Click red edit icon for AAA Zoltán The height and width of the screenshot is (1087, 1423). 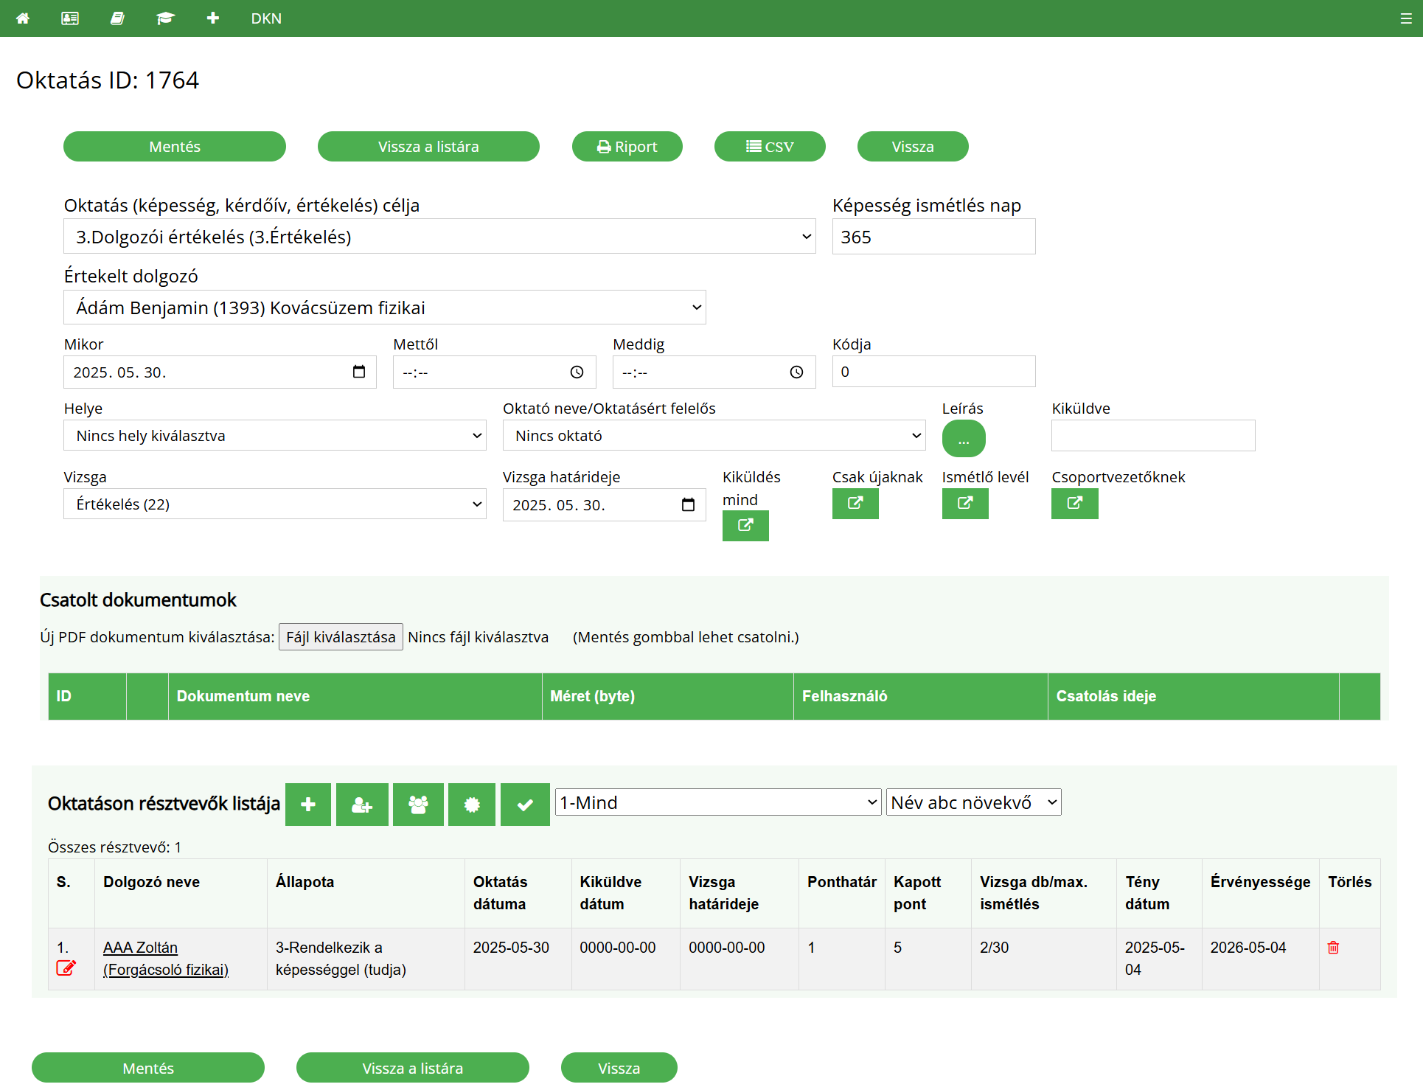66,968
